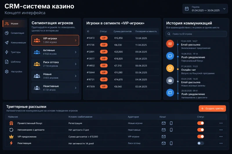The height and width of the screenshot is (154, 232).
Task: Click the crown icon for VIP-предложение
Action: pyautogui.click(x=11, y=137)
